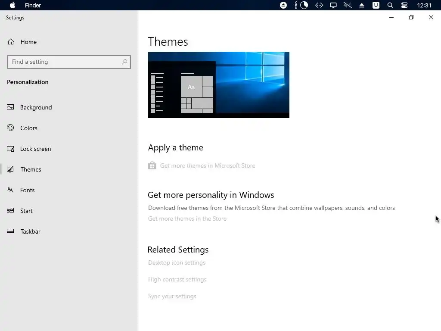Click Get more themes in Microsoft Store
Screen dimensions: 441x331
tap(208, 165)
